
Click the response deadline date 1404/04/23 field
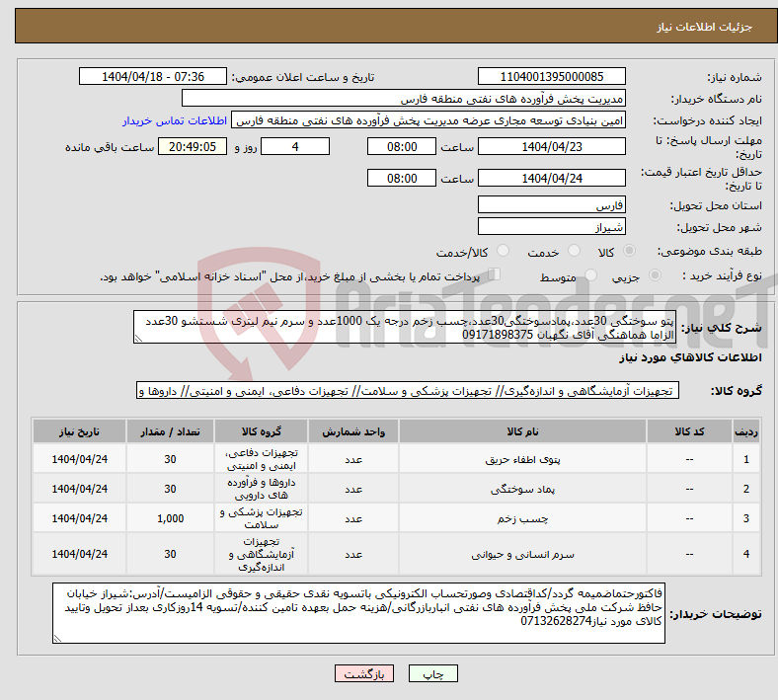click(551, 146)
